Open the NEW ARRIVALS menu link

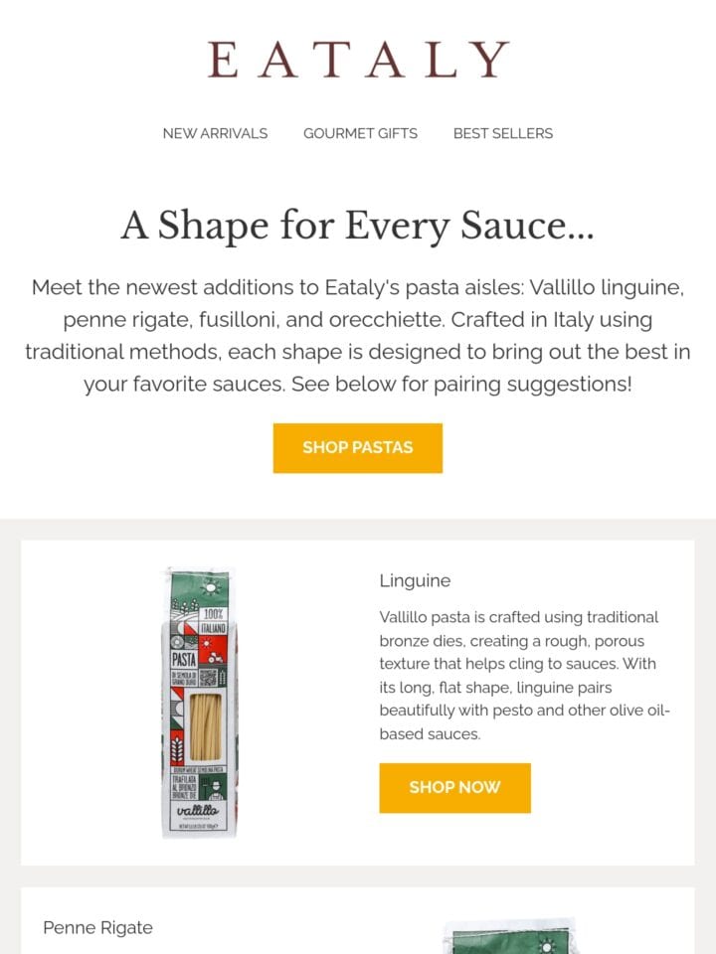coord(215,133)
